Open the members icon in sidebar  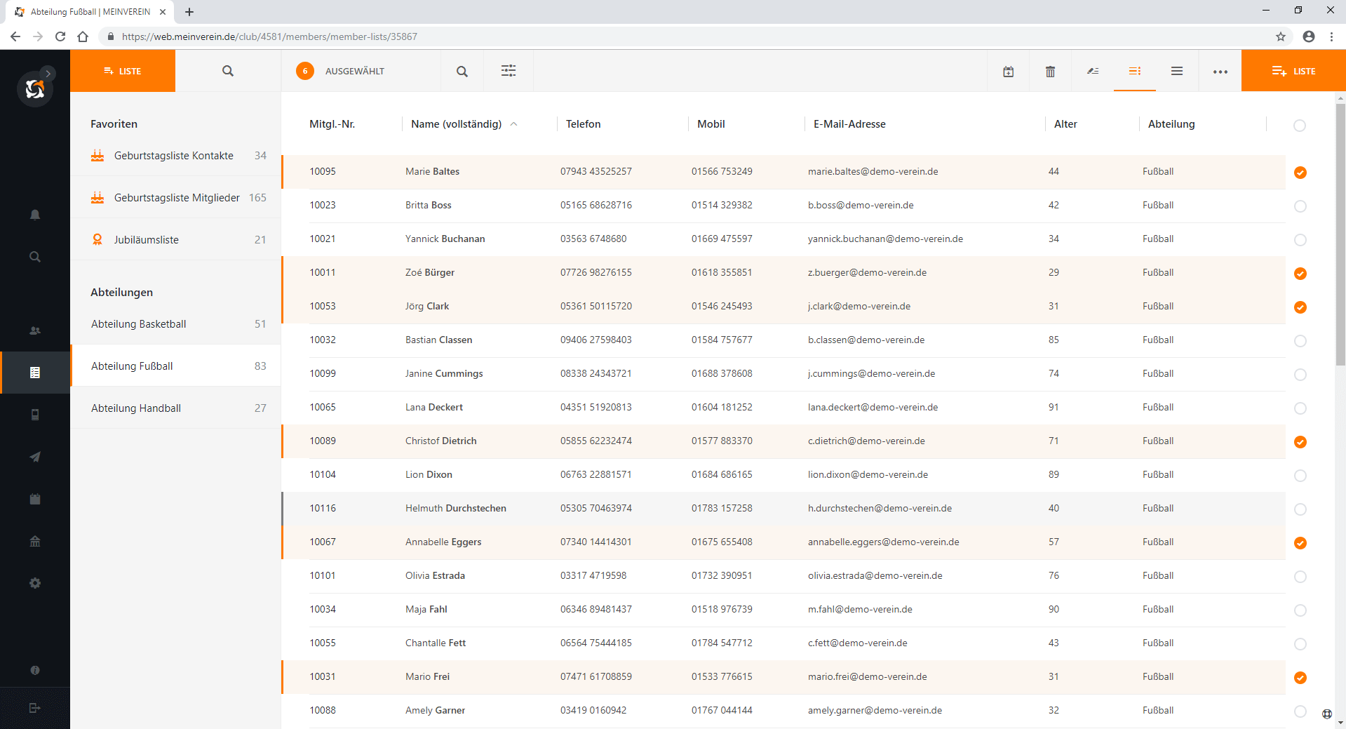click(x=35, y=330)
